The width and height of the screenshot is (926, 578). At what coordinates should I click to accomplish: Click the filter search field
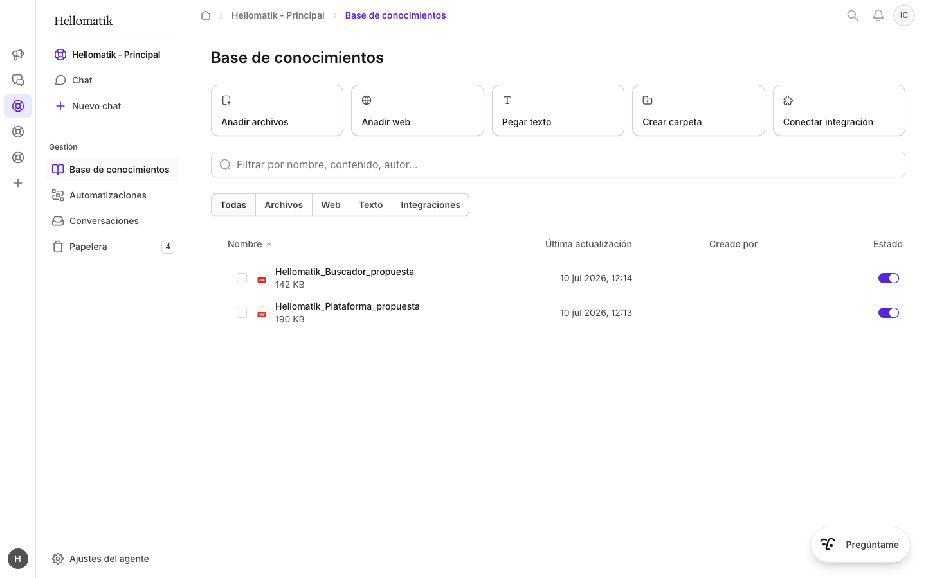tap(558, 164)
